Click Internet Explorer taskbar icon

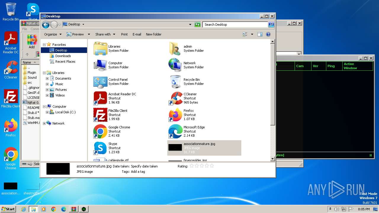click(x=23, y=209)
